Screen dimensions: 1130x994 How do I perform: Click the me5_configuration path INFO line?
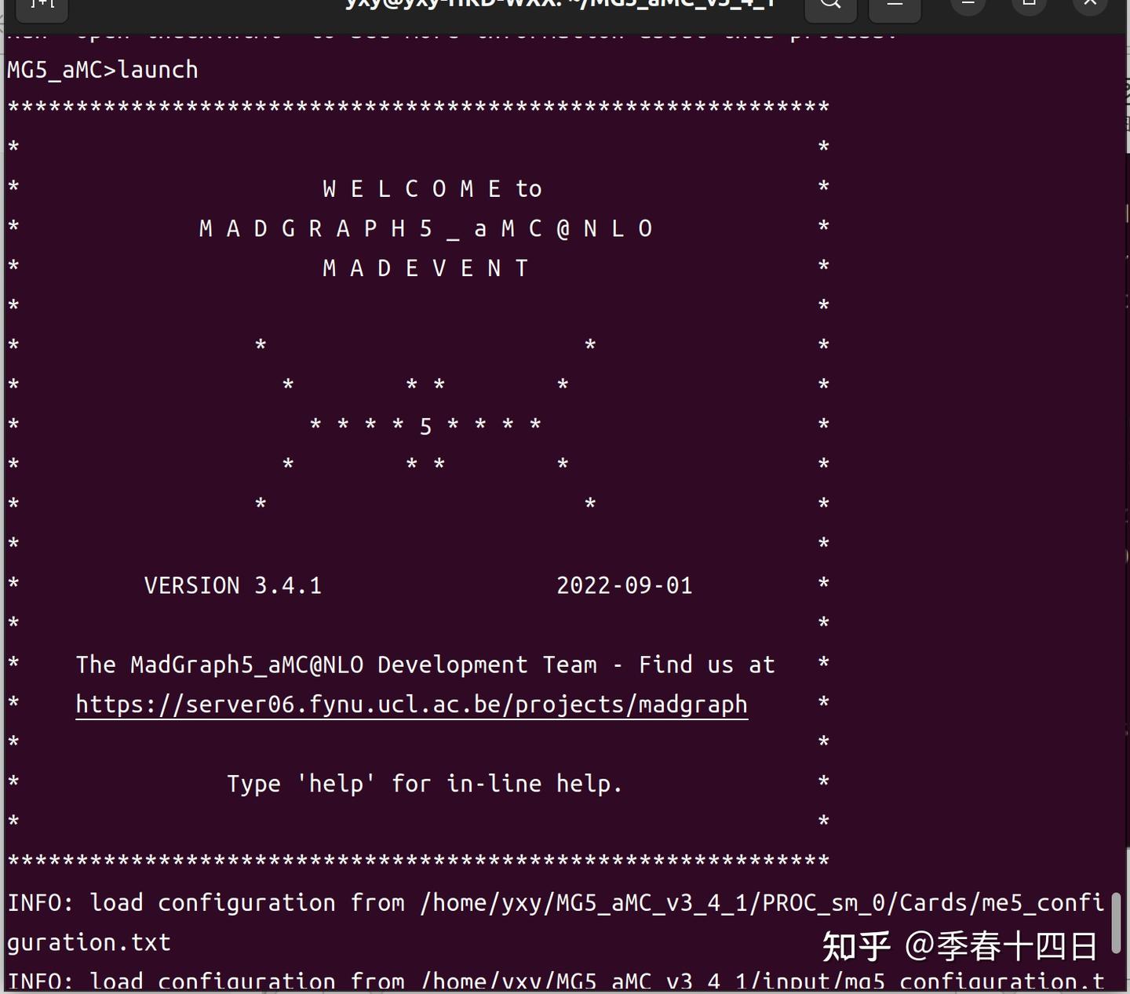tap(556, 923)
